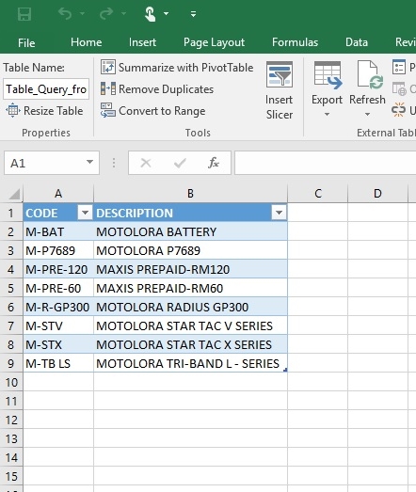The image size is (416, 492).
Task: Click the Save icon in quick access toolbar
Action: pos(24,14)
